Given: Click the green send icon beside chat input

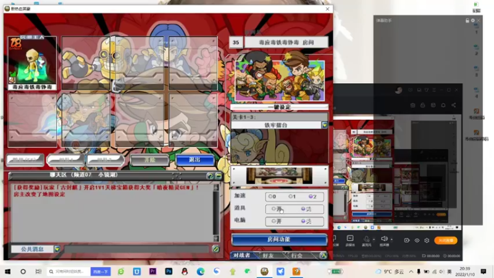Looking at the screenshot, I should click(x=216, y=249).
